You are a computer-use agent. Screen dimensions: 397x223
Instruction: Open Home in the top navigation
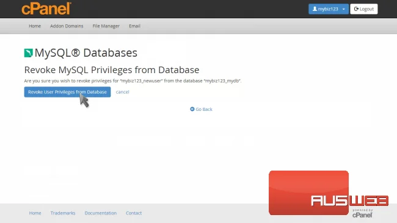(x=35, y=26)
